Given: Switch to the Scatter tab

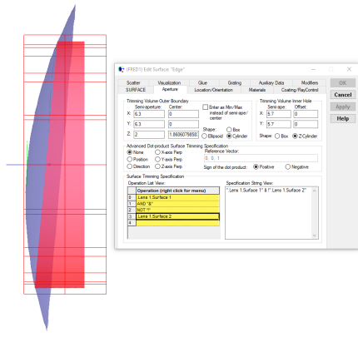Looking at the screenshot, I should coord(133,82).
